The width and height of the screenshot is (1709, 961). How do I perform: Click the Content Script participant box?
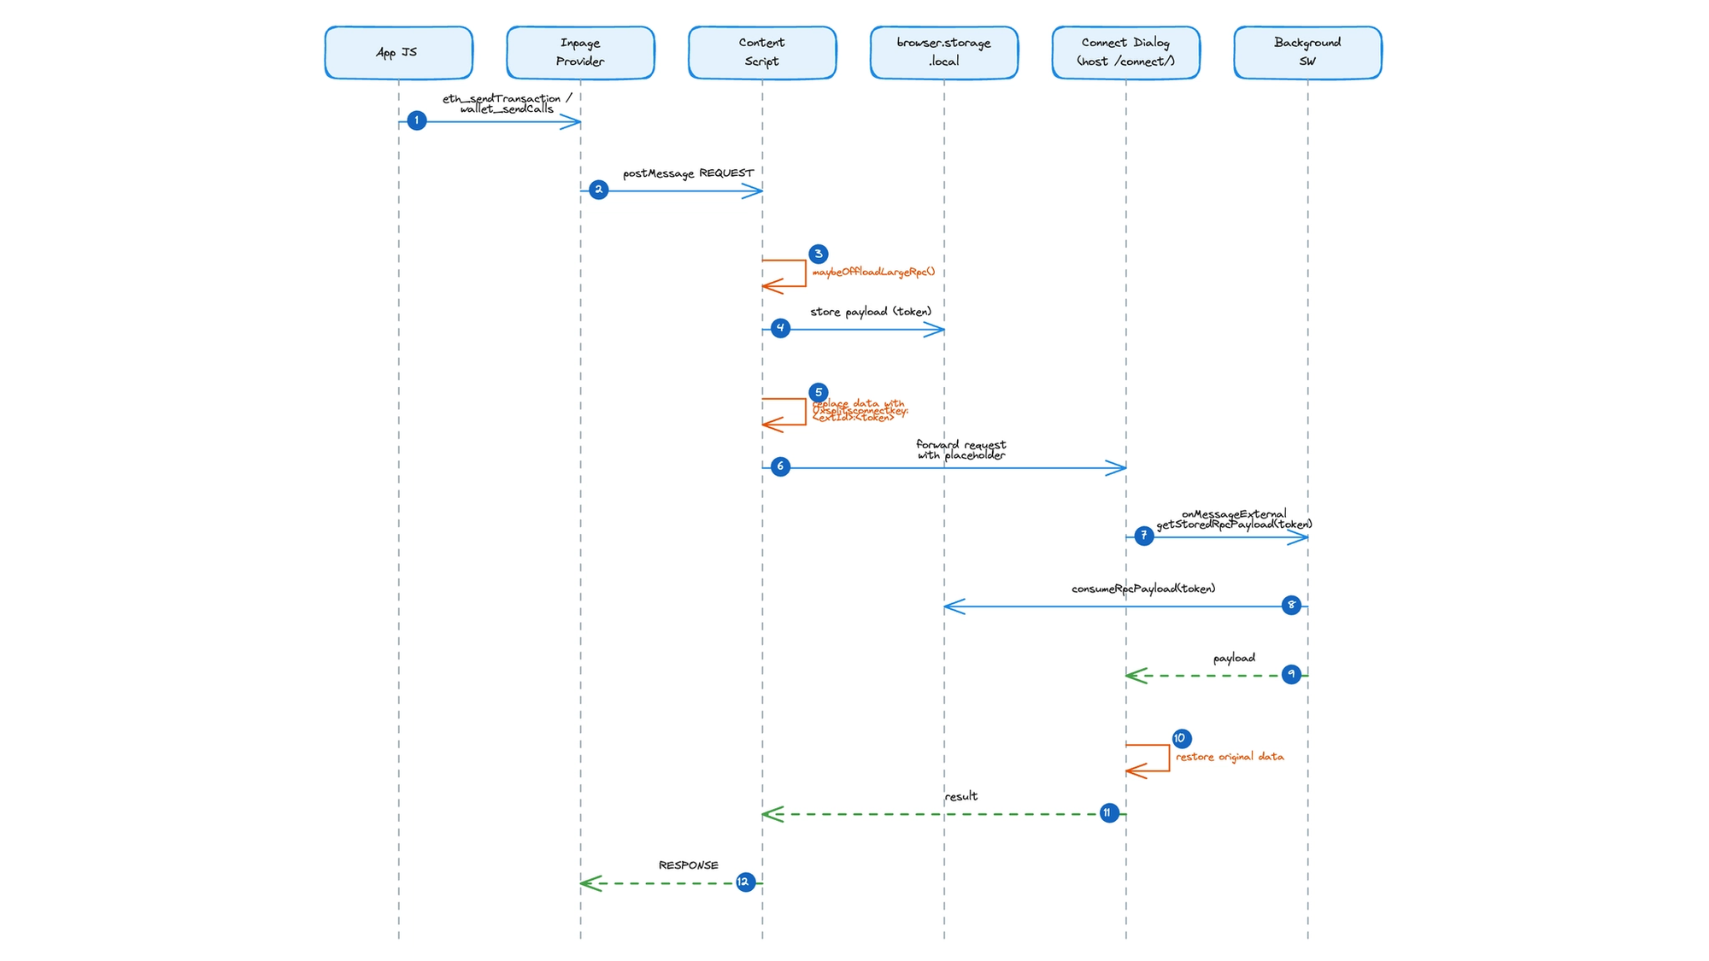(761, 53)
